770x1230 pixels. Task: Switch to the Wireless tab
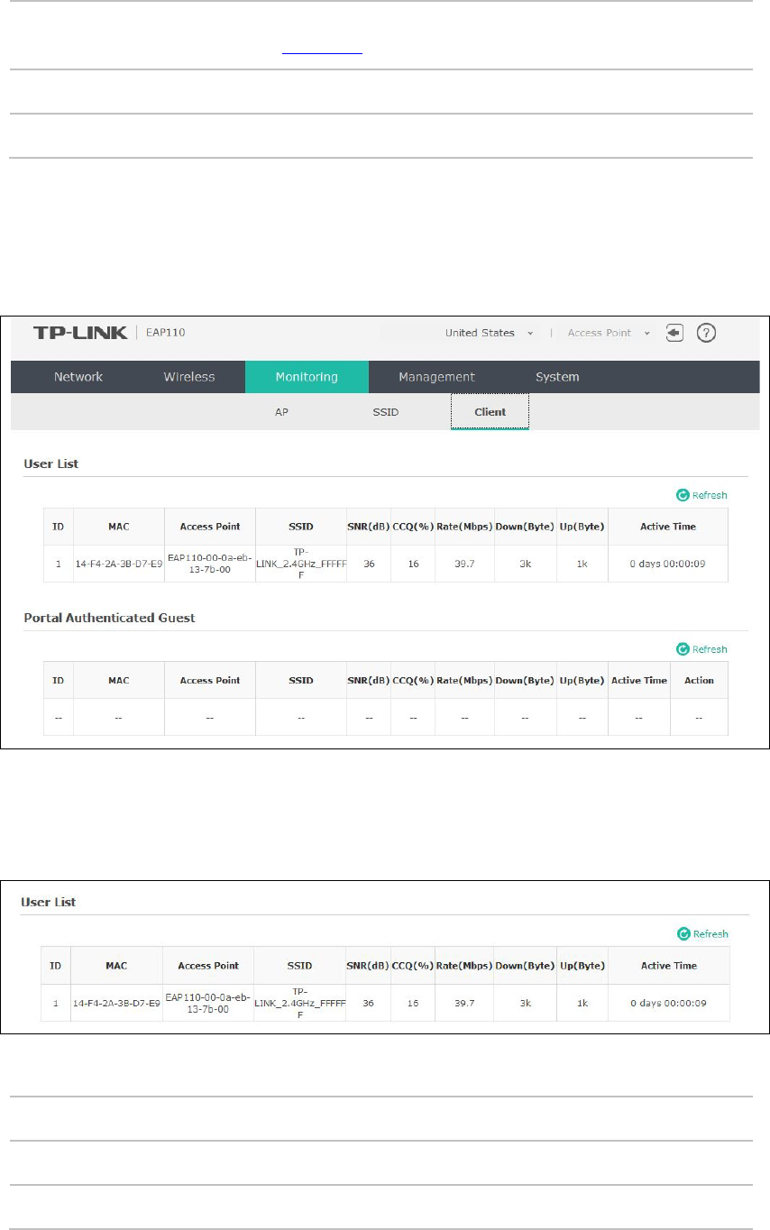(x=189, y=377)
